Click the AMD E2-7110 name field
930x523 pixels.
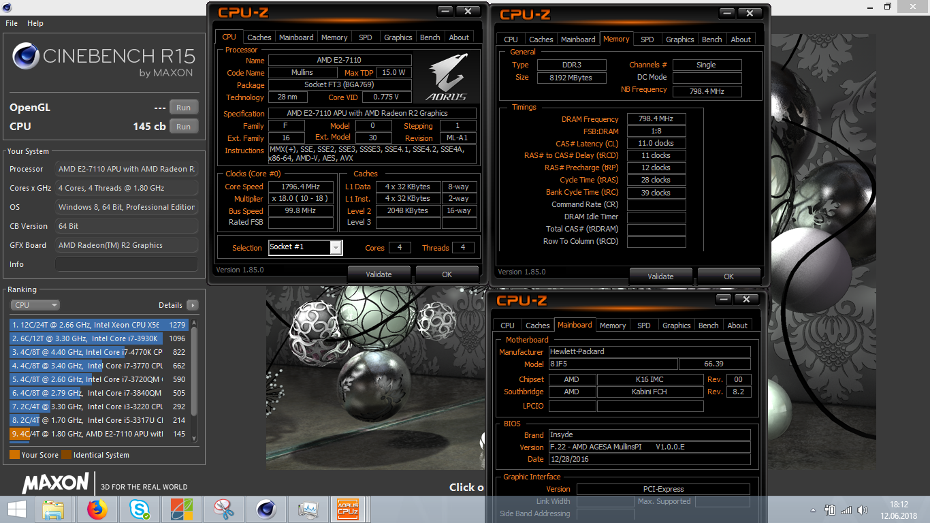[340, 61]
